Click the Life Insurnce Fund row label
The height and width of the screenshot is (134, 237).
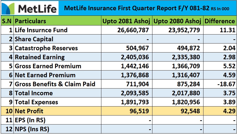coord(41,30)
